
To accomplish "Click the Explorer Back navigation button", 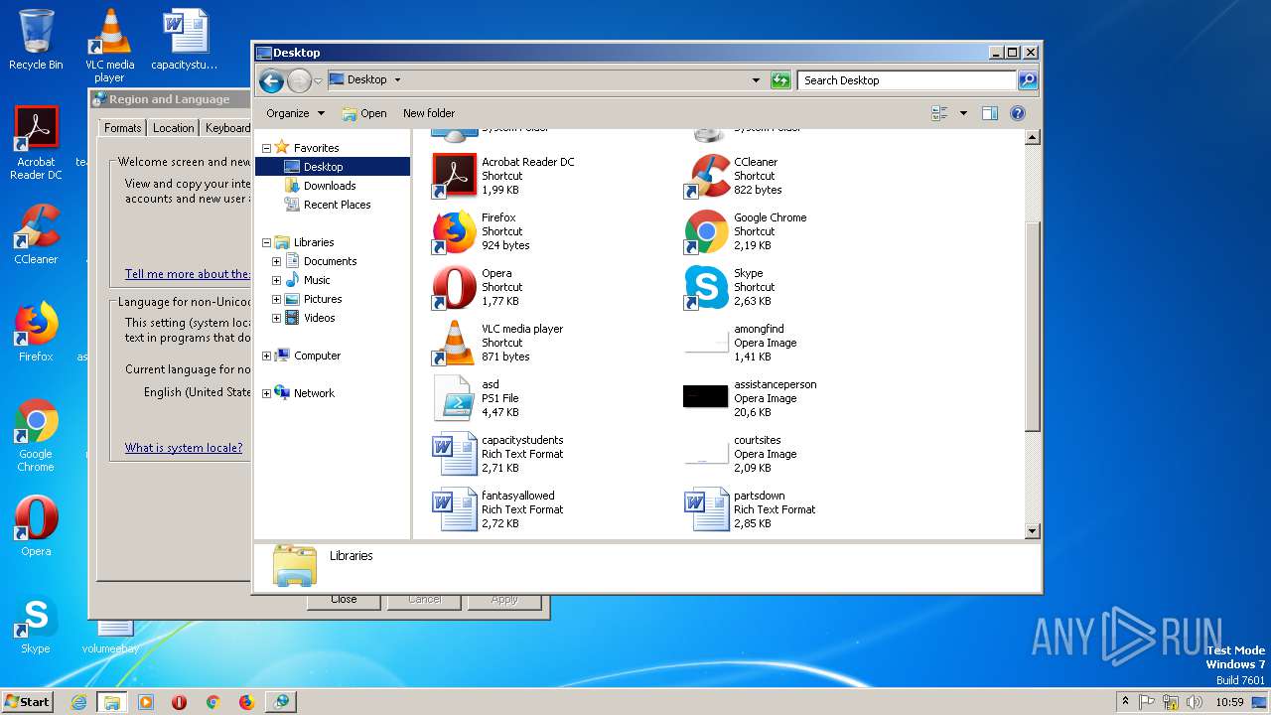I will pyautogui.click(x=271, y=80).
